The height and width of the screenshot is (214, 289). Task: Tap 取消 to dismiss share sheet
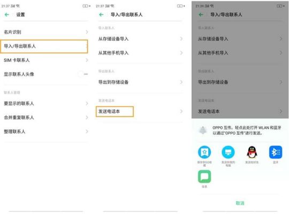click(240, 203)
